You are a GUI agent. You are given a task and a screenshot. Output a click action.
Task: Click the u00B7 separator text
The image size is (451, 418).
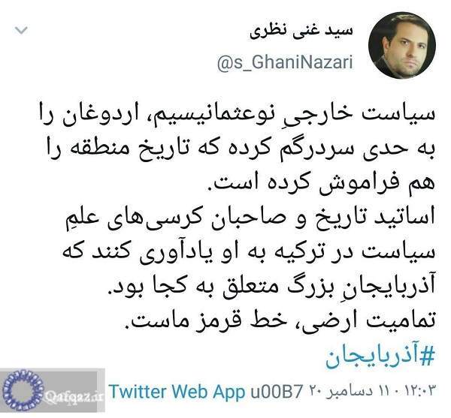[x=277, y=392]
